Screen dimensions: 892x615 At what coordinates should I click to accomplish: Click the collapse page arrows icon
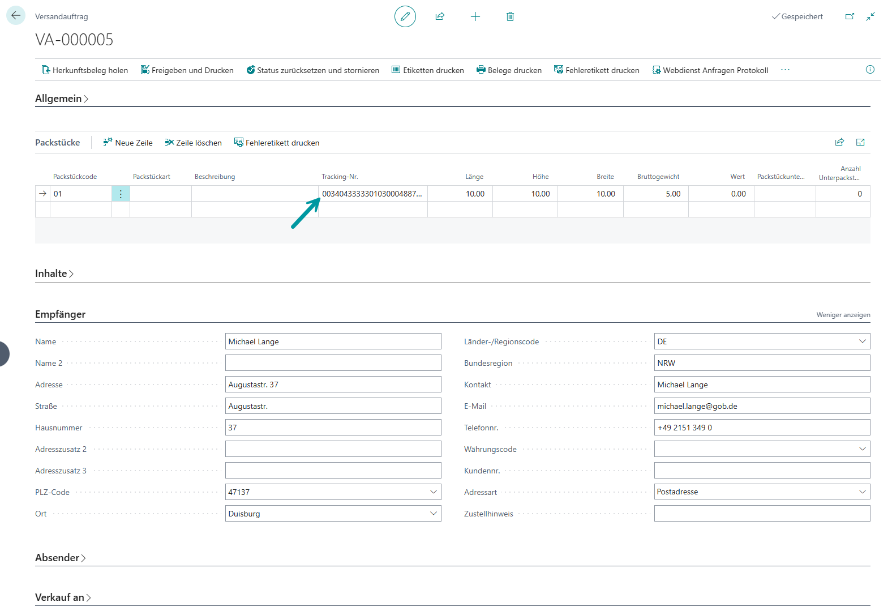coord(870,16)
